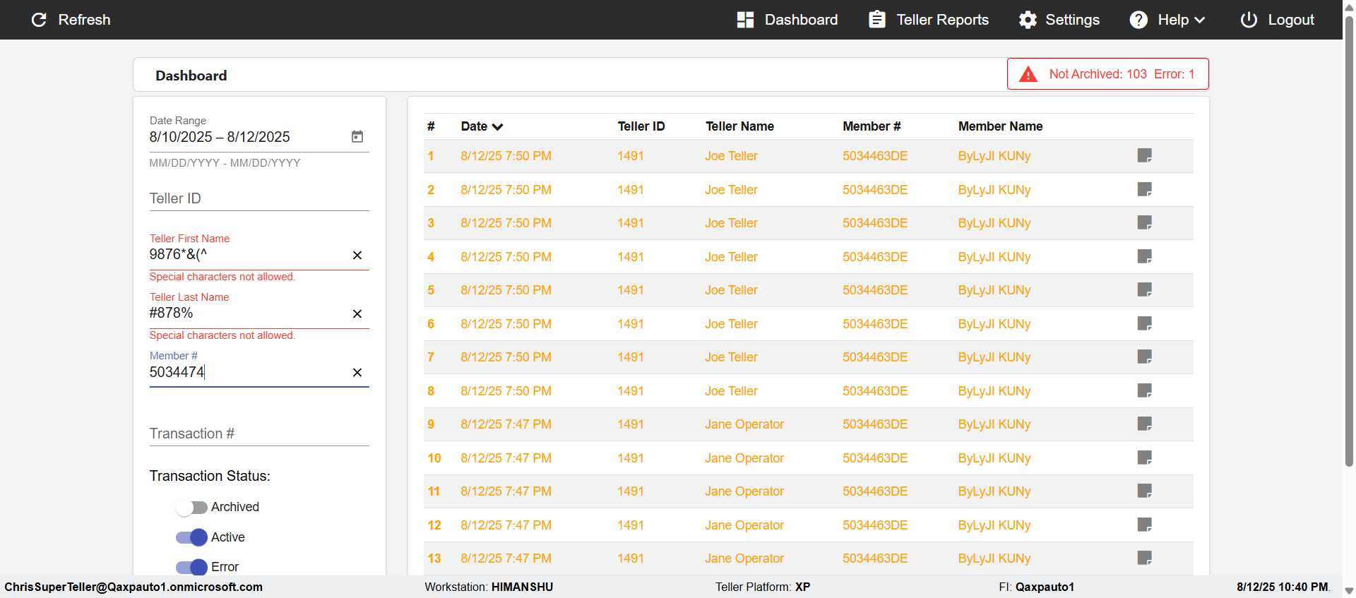Click teller ID 1491 in row 7
The height and width of the screenshot is (598, 1356).
[x=631, y=357]
